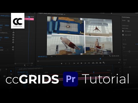Select the Selection arrow tool
Image resolution: width=138 pixels, height=103 pixels.
point(11,71)
